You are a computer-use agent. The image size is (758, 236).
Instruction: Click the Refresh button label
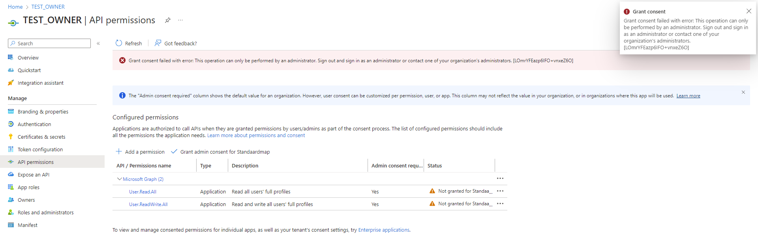[133, 43]
